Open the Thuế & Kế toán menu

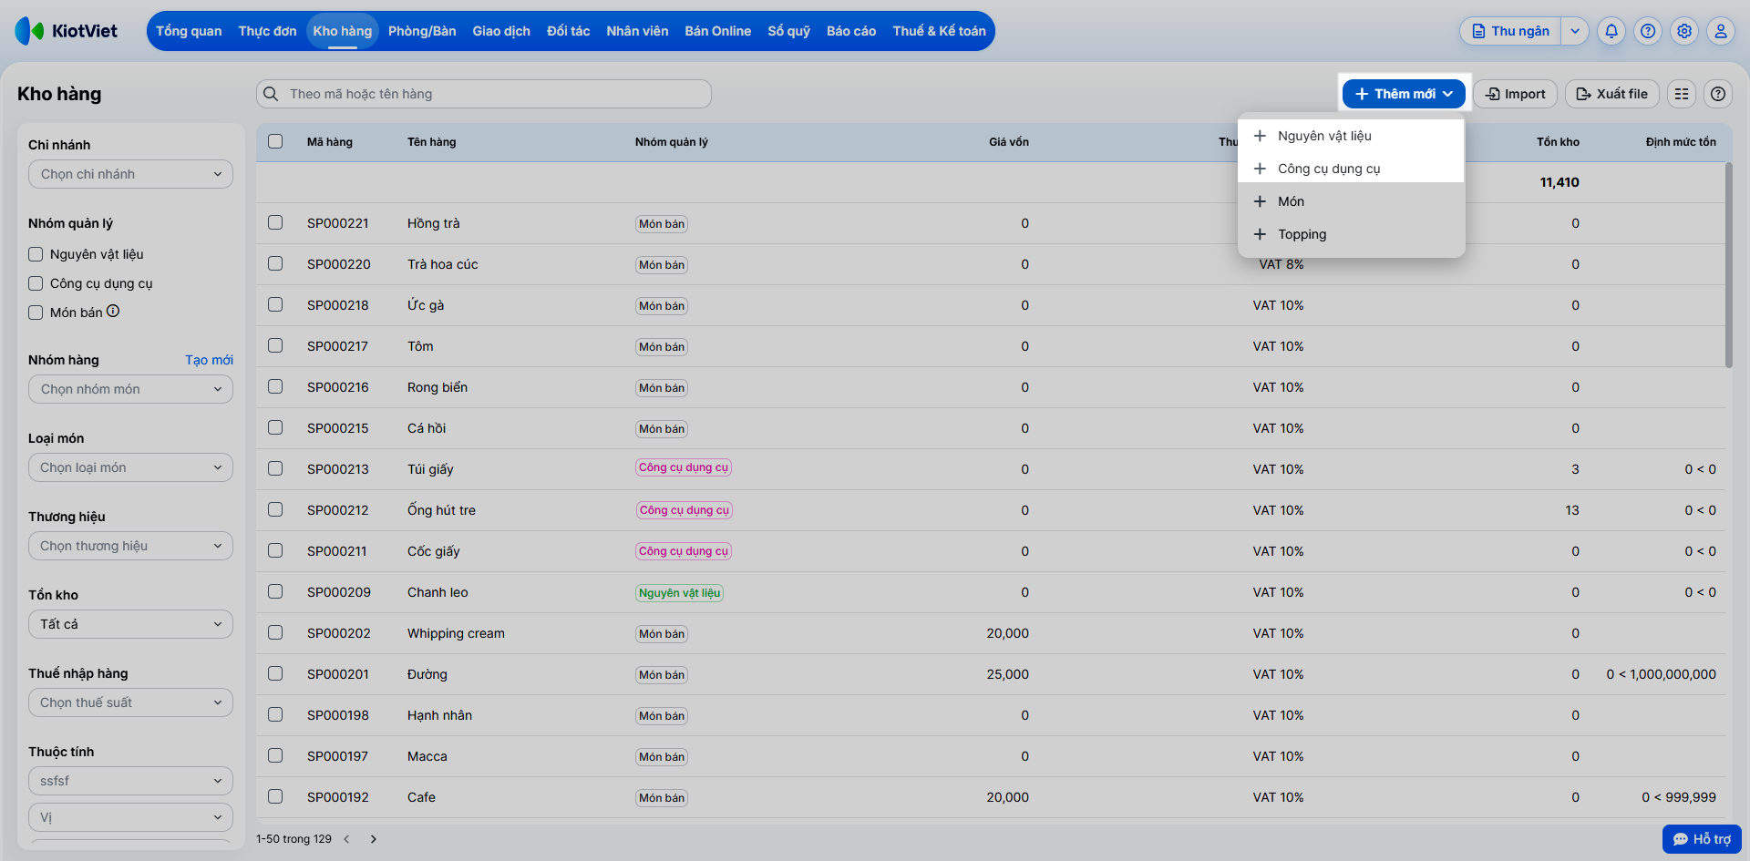[939, 31]
